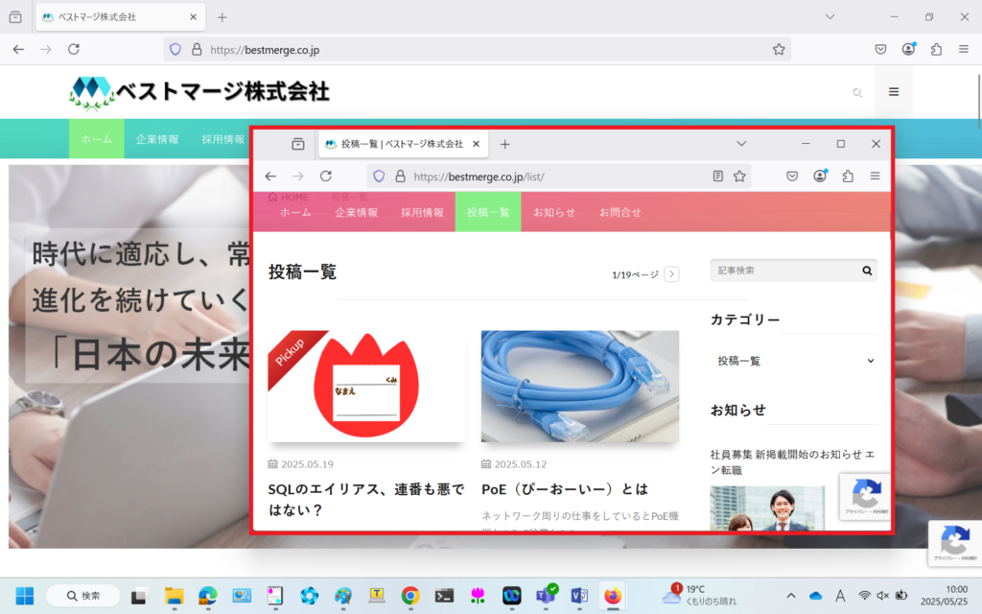
Task: Open Pocket icon in rear window toolbar
Action: pyautogui.click(x=880, y=50)
